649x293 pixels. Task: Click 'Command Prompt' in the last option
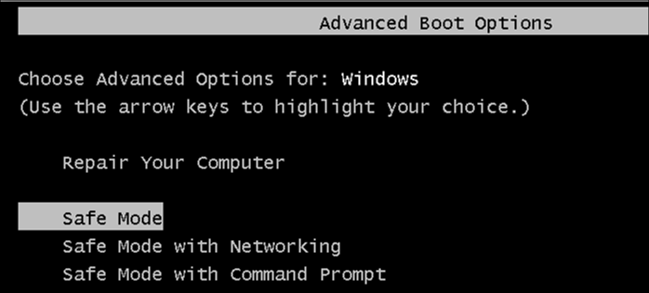(308, 274)
